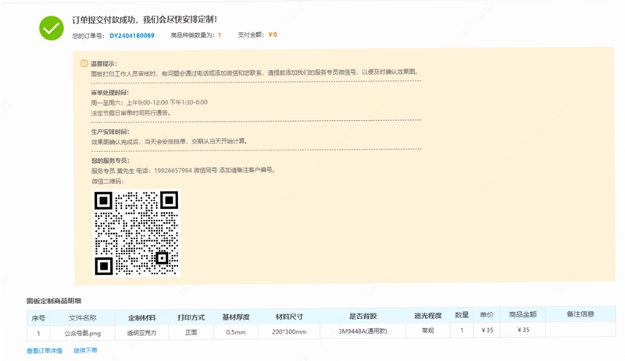The height and width of the screenshot is (361, 625).
Task: Click the 文件名称 column header
Action: pos(83,317)
